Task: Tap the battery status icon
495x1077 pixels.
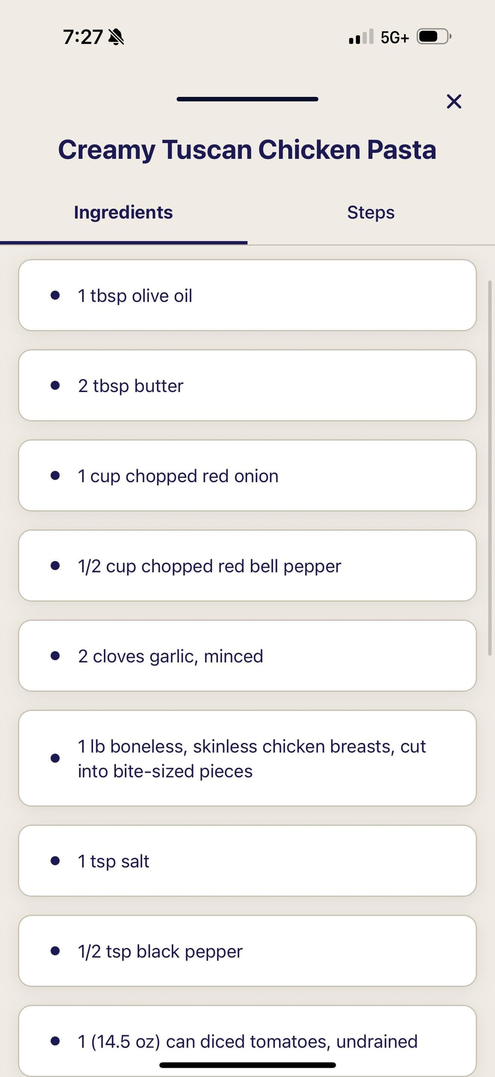Action: click(x=434, y=37)
